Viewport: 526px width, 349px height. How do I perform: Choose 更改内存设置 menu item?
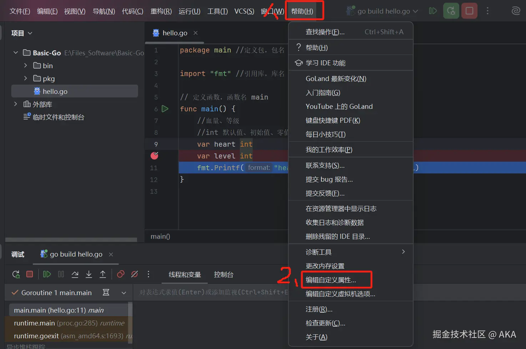point(350,266)
